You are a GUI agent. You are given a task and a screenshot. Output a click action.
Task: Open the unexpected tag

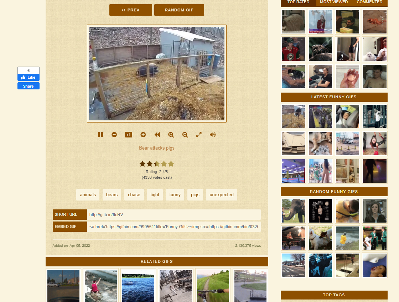tap(222, 195)
